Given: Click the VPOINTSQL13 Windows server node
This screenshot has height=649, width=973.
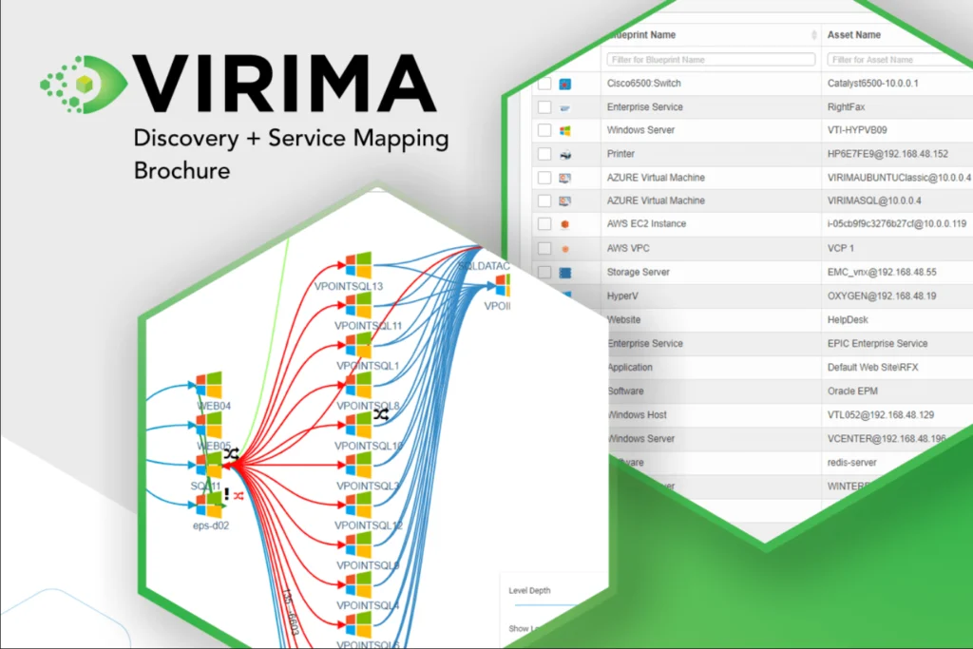Looking at the screenshot, I should 358,265.
